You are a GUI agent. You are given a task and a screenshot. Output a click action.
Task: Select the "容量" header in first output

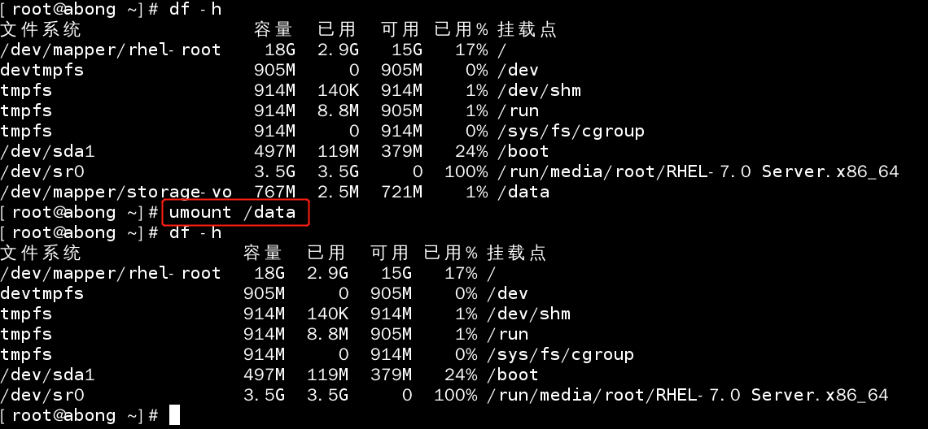274,29
